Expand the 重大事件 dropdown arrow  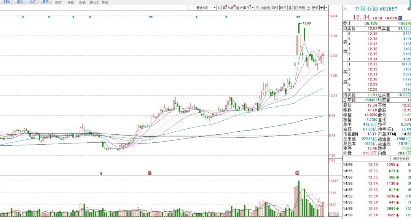pos(253,8)
